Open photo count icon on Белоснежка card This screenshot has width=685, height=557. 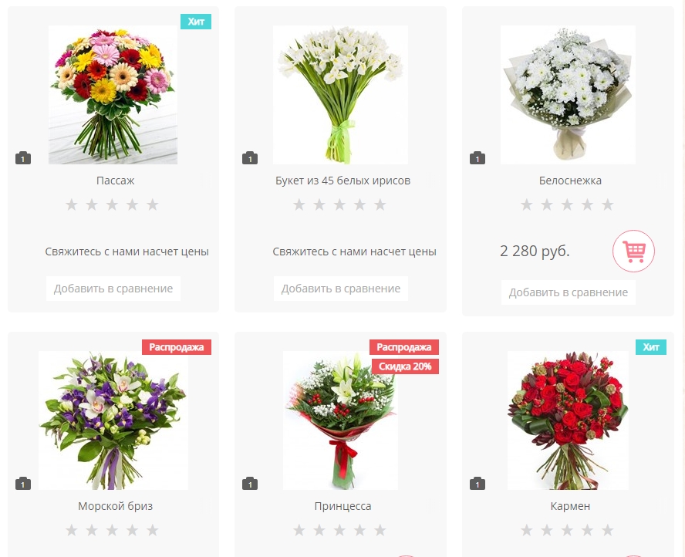(x=477, y=157)
